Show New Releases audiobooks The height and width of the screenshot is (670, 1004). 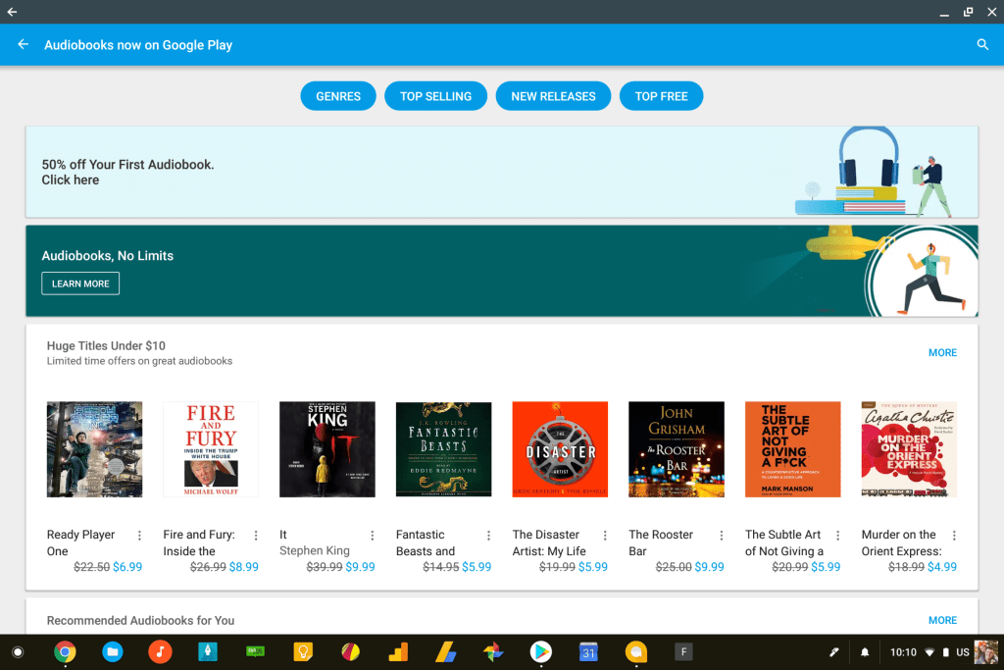[x=553, y=96]
